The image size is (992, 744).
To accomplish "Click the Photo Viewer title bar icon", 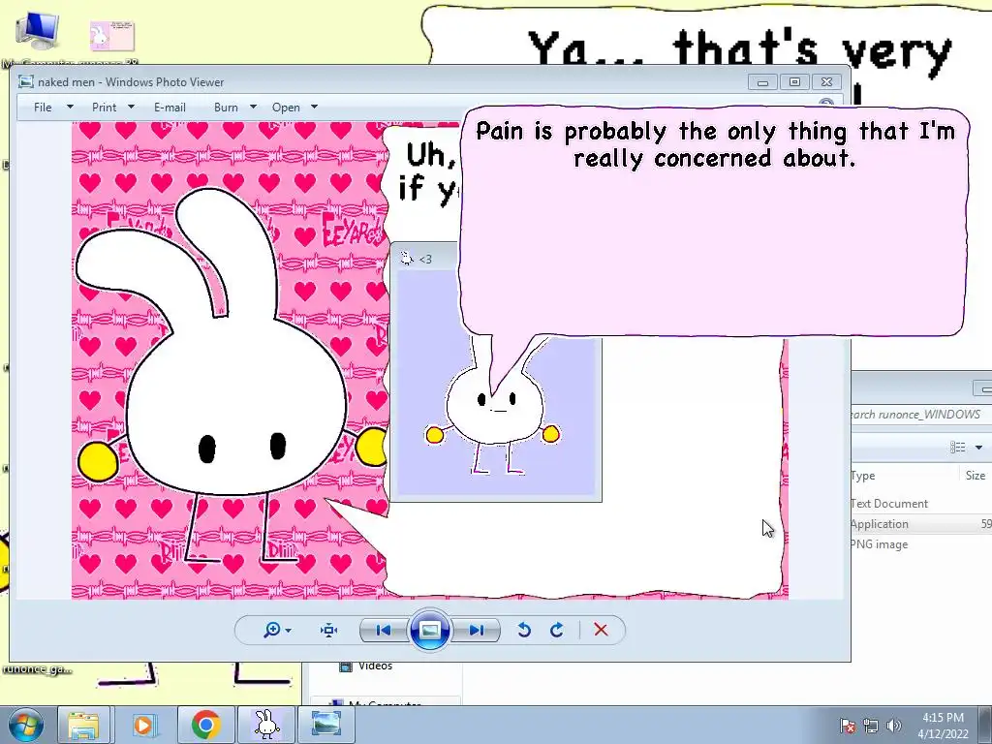I will pyautogui.click(x=25, y=81).
